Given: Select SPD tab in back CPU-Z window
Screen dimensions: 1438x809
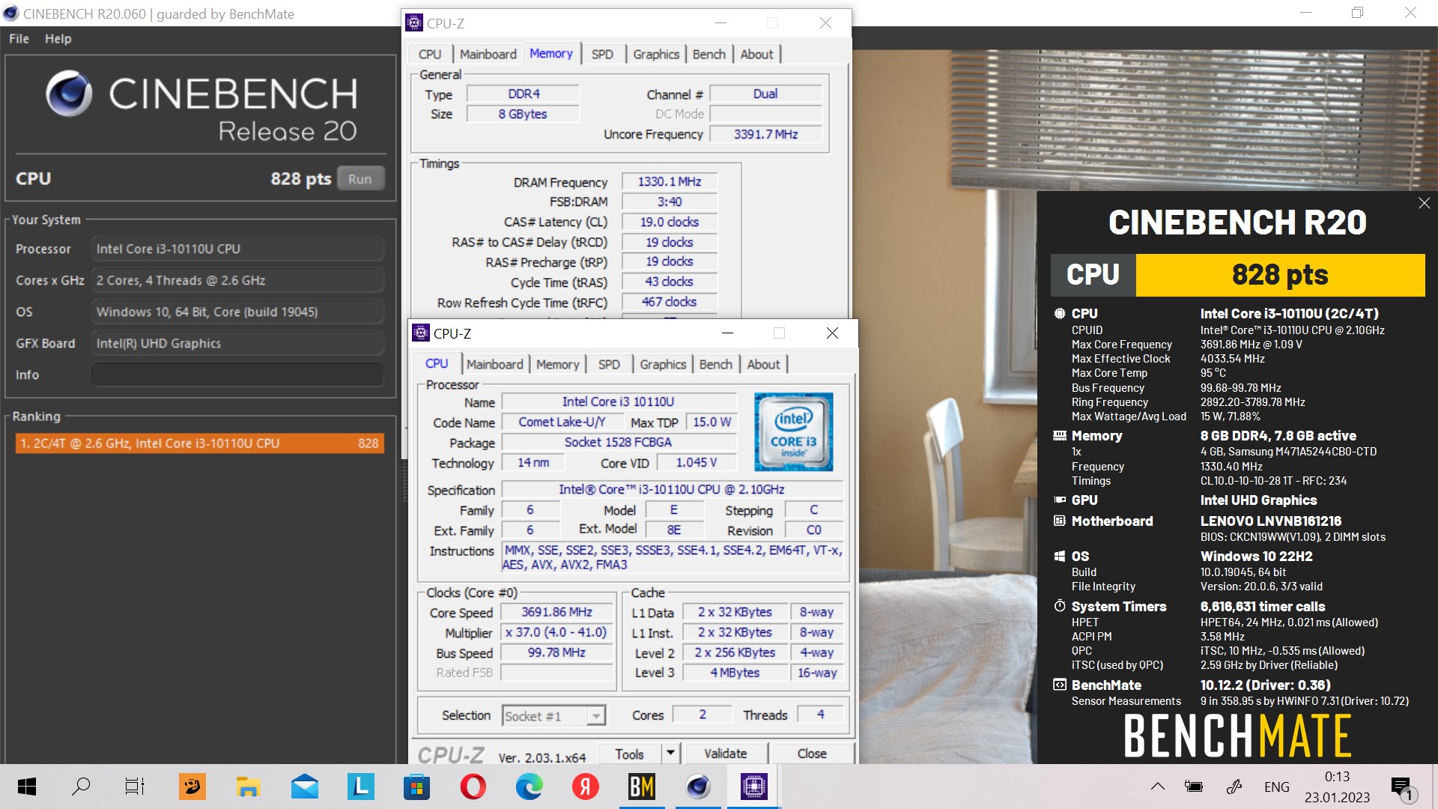Looking at the screenshot, I should 602,54.
